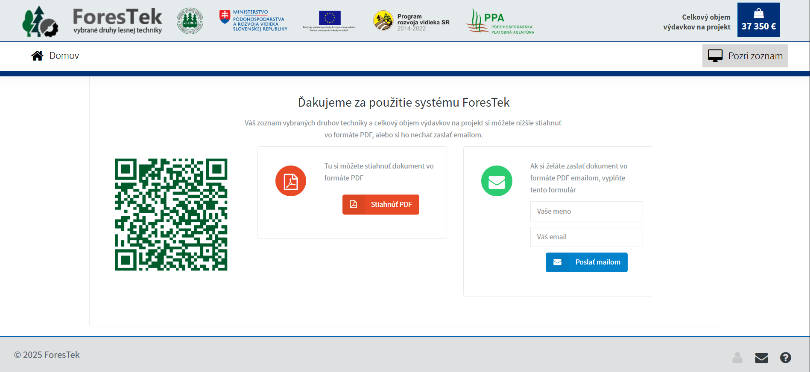Click the European Union flag logo

tap(329, 21)
